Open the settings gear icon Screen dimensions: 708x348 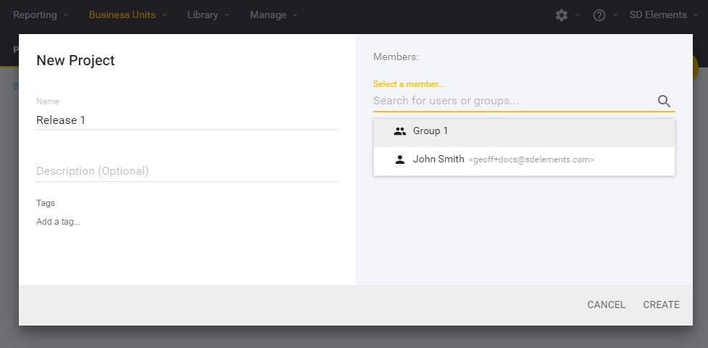[561, 15]
